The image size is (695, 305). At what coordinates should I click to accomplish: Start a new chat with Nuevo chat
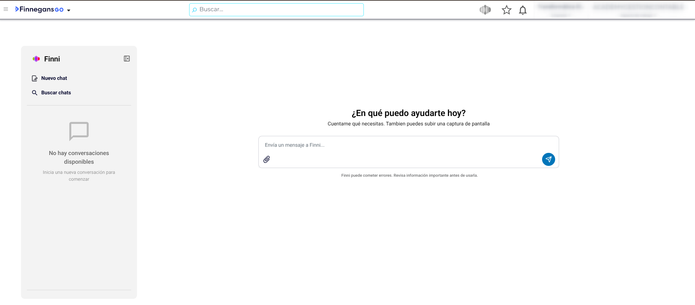pos(54,78)
